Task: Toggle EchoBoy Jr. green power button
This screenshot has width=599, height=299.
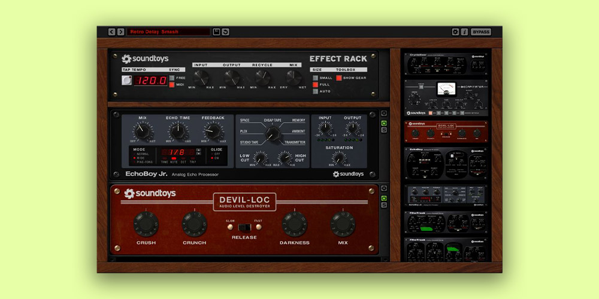Action: click(x=384, y=123)
